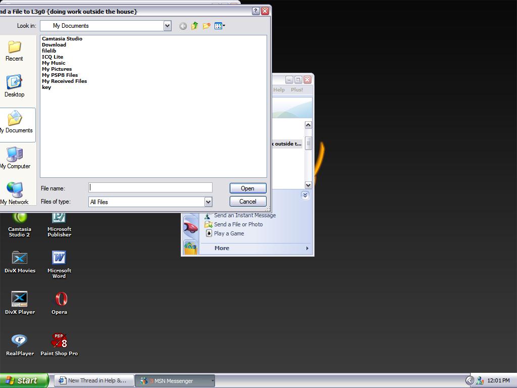Open the Recent places shortcut
The height and width of the screenshot is (388, 517).
pos(14,51)
